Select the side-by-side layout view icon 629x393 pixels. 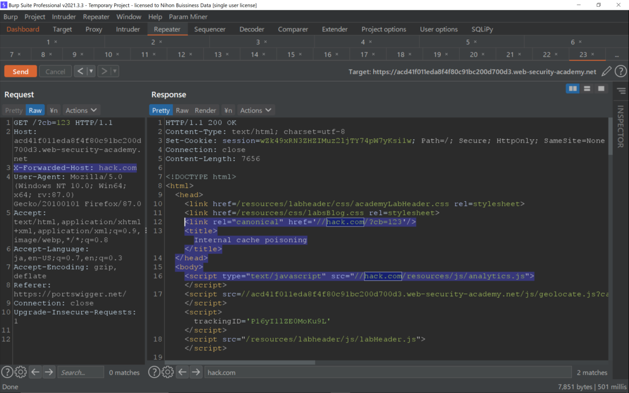click(573, 89)
